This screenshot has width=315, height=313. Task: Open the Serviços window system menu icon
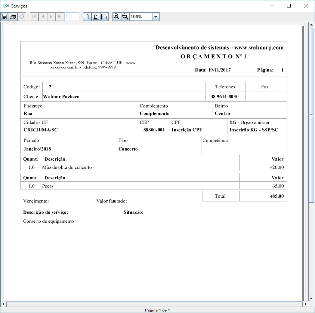tap(6, 6)
